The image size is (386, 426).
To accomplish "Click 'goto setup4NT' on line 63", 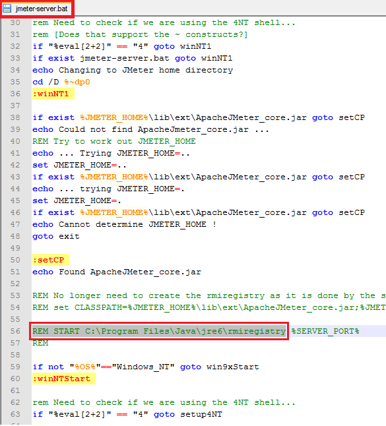I will pyautogui.click(x=188, y=414).
